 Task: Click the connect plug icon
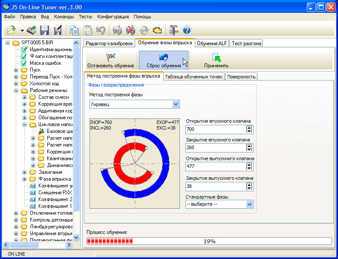[117, 30]
